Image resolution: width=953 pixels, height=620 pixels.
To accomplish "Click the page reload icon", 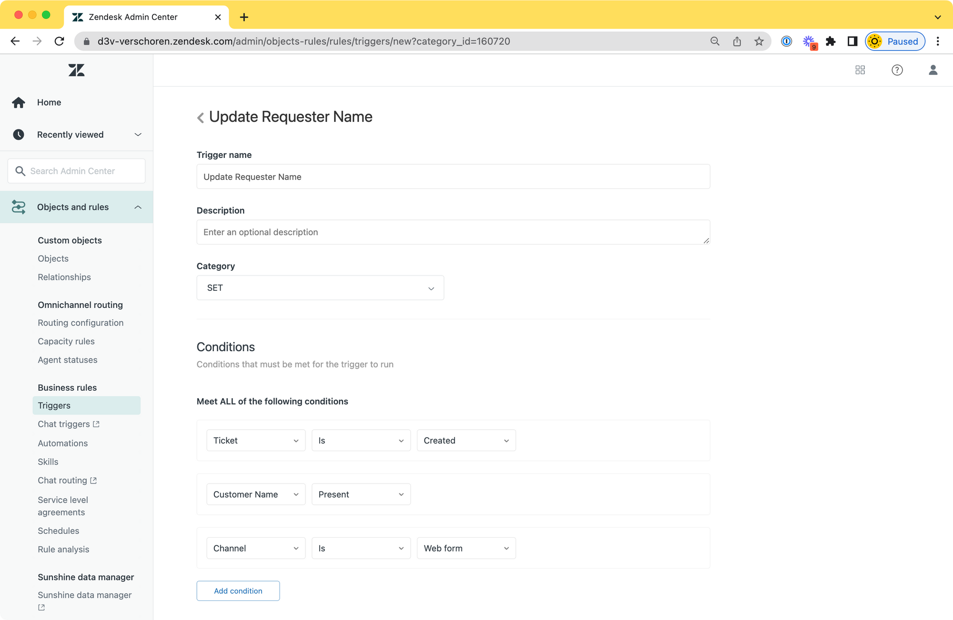I will (60, 41).
